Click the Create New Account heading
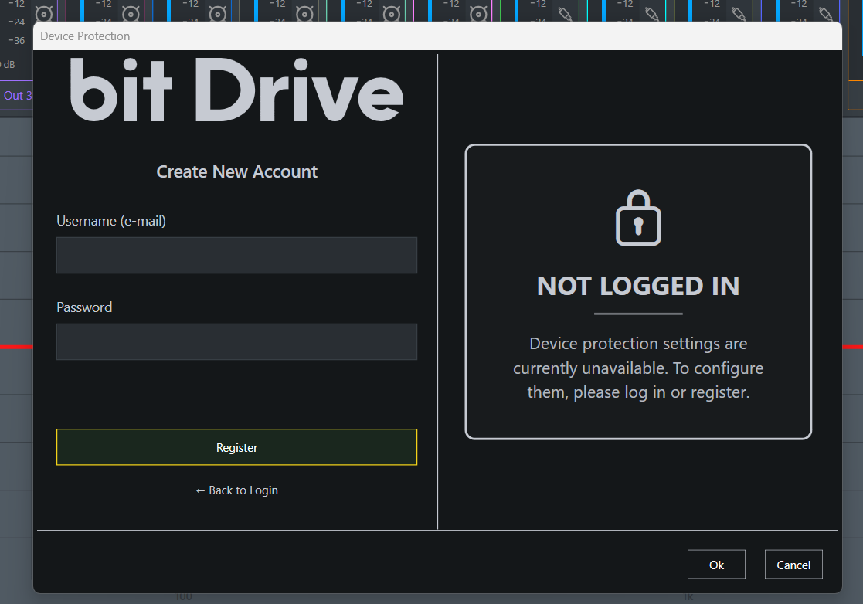This screenshot has height=604, width=863. click(x=236, y=171)
